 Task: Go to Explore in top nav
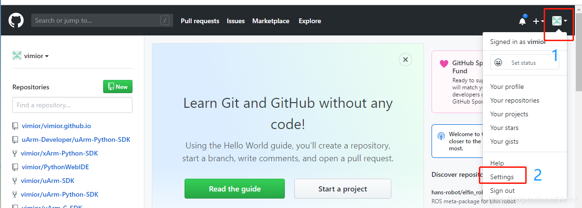[x=310, y=21]
